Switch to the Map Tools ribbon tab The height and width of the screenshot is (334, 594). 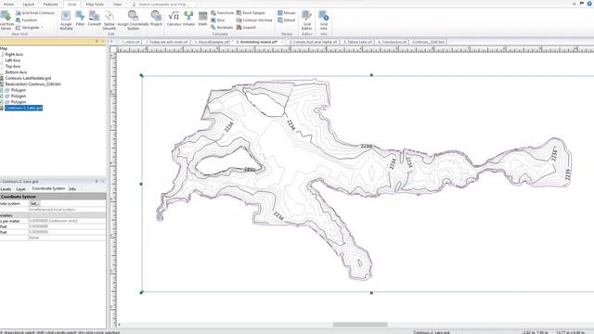[95, 4]
